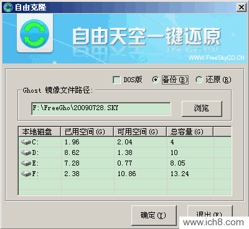The image size is (249, 229).
Task: Select the 还原(R) radio button
Action: click(x=199, y=80)
